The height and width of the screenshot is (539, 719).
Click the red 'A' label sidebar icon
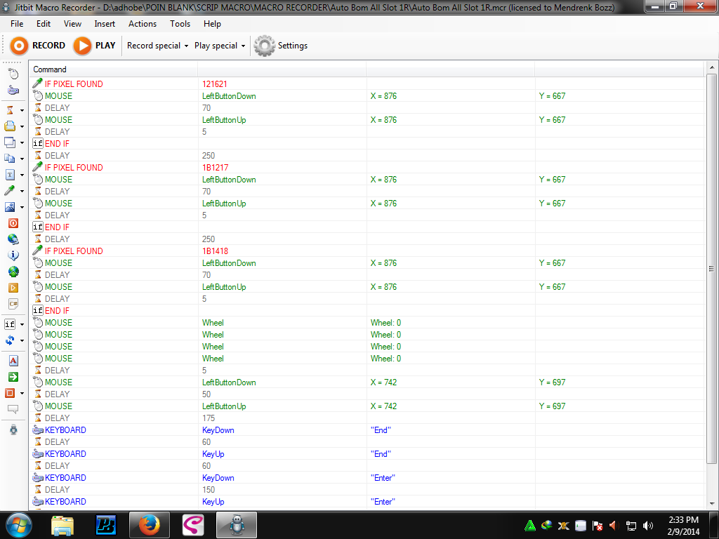[13, 361]
